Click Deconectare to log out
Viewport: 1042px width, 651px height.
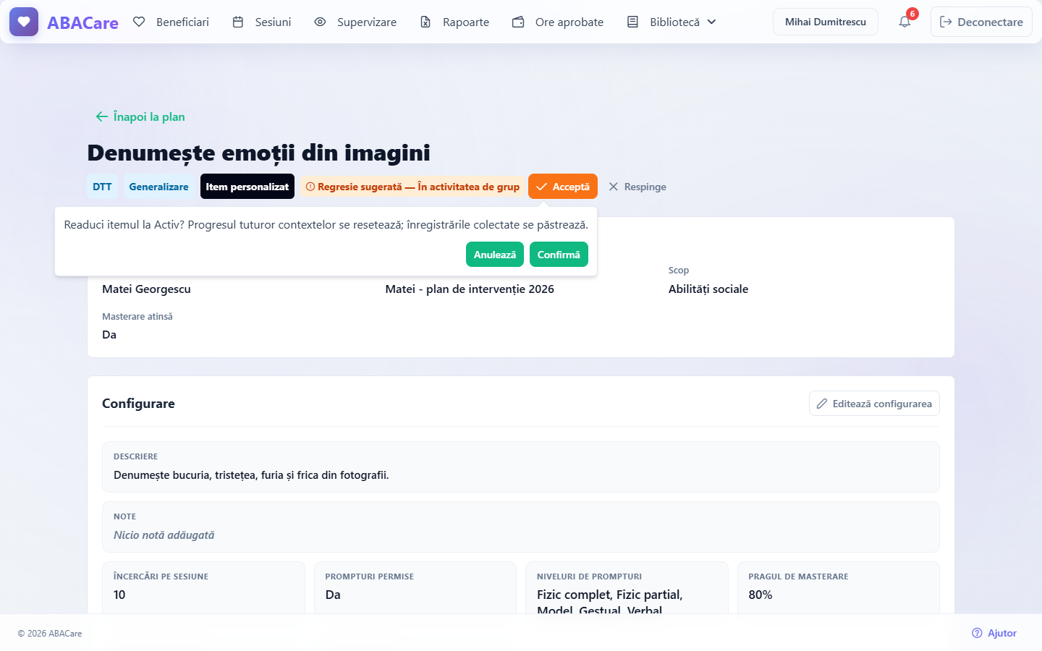point(981,22)
